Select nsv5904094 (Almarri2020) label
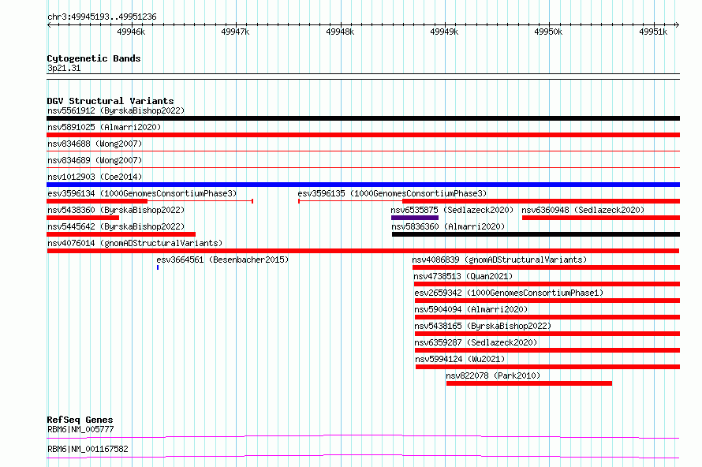The width and height of the screenshot is (702, 467). pyautogui.click(x=471, y=309)
